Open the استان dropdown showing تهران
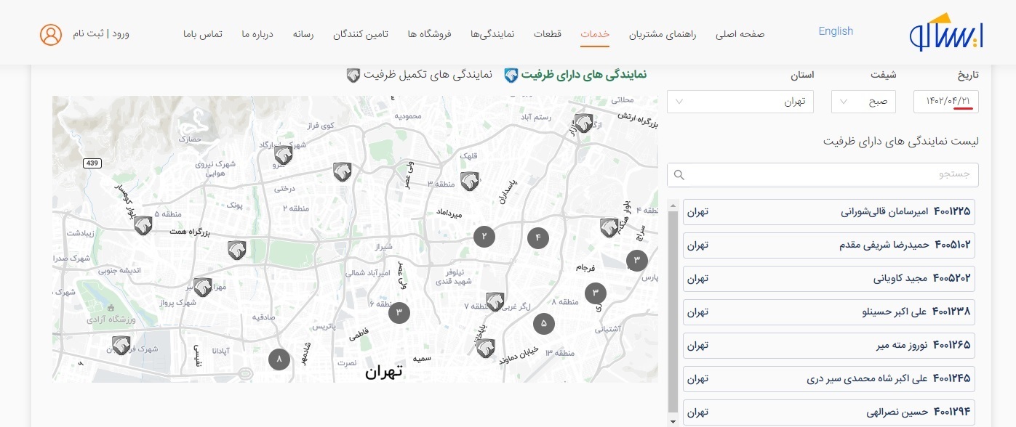Image resolution: width=1016 pixels, height=427 pixels. click(740, 101)
